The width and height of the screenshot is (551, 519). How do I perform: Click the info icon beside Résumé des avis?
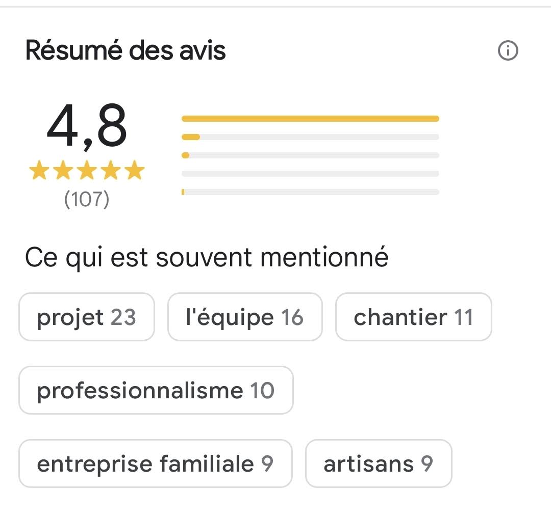coord(508,51)
